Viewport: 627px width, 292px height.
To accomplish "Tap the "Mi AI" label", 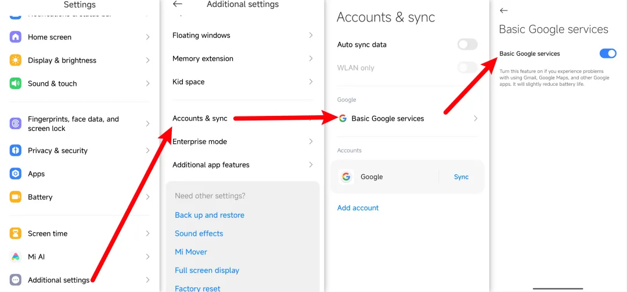I will tap(37, 257).
